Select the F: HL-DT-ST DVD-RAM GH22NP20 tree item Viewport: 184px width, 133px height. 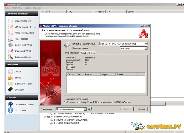(71, 120)
